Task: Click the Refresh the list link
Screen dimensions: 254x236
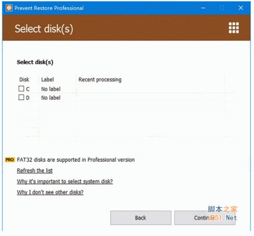Action: 35,170
